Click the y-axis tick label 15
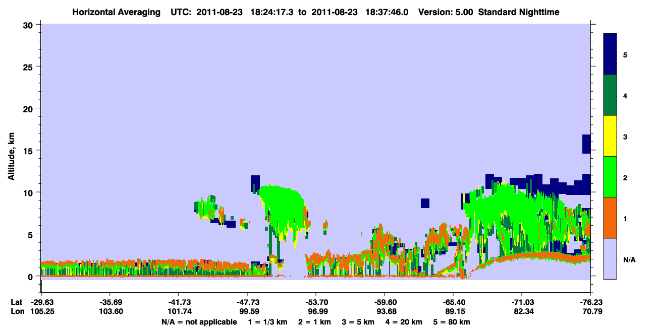656x336 pixels. pos(28,150)
